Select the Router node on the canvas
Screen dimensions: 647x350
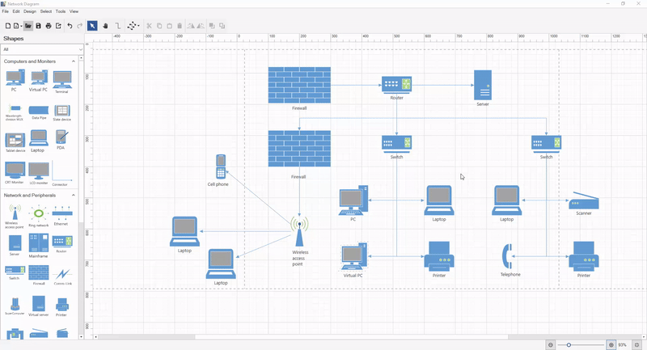pos(396,84)
